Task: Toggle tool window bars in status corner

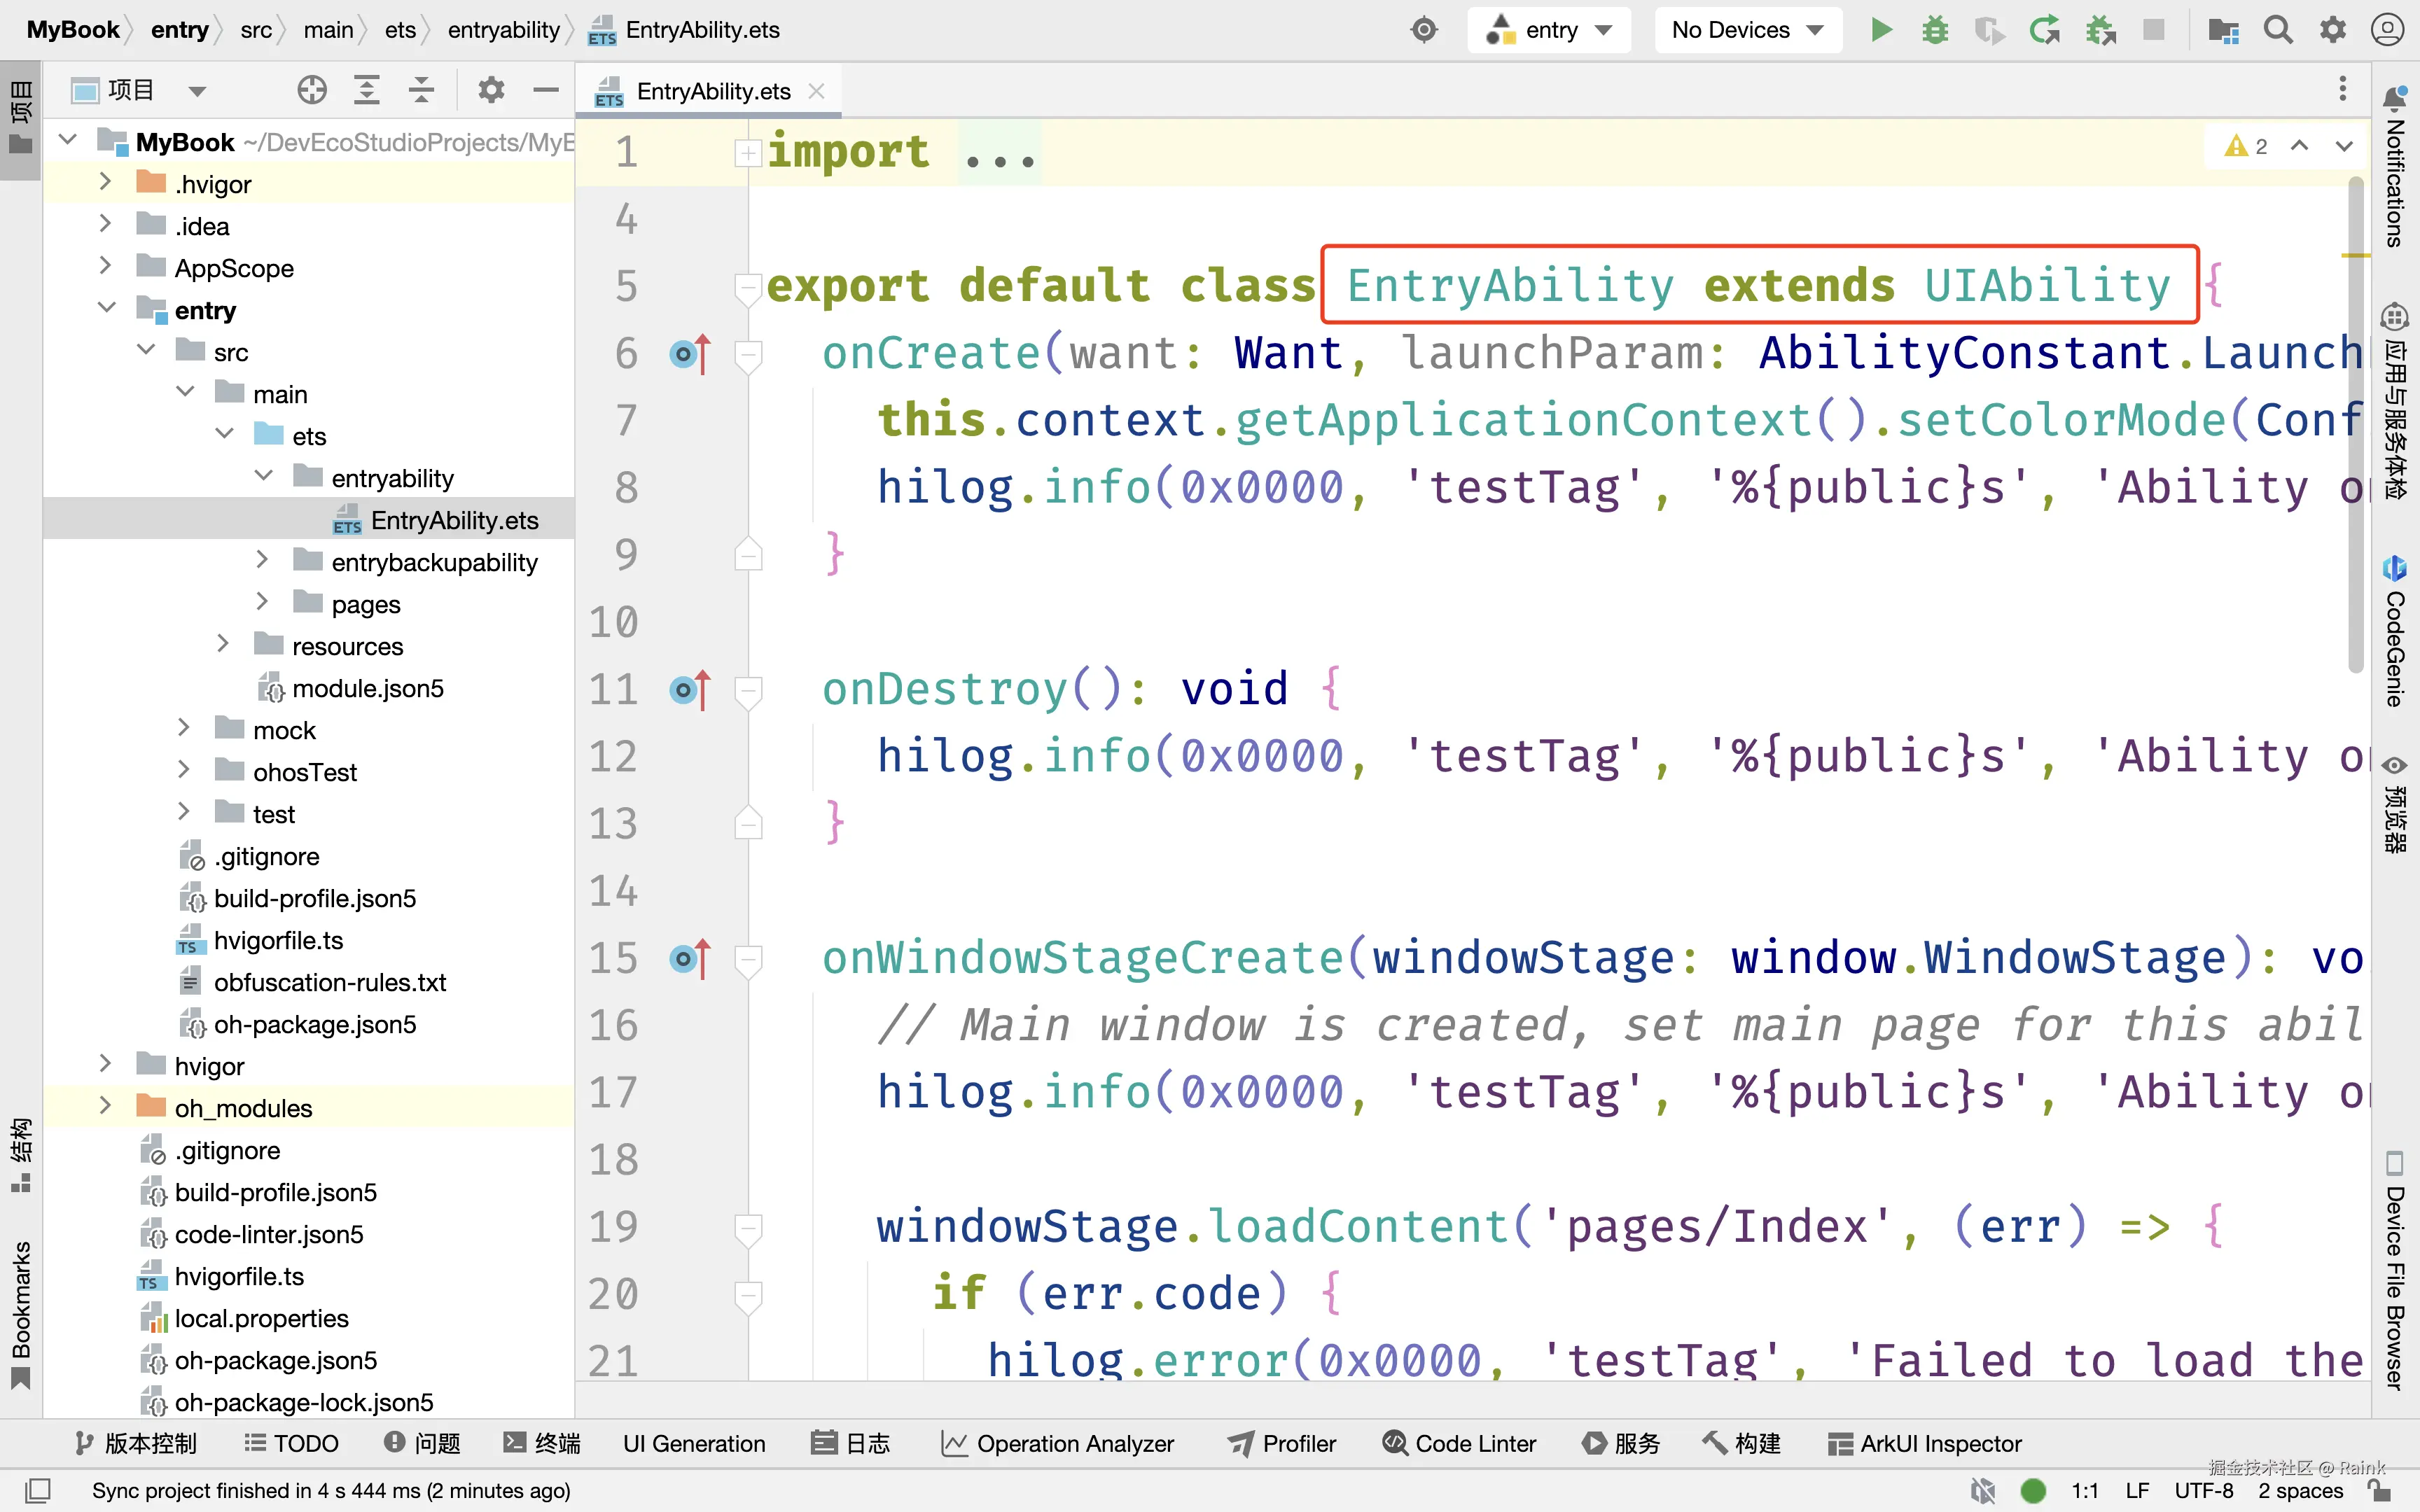Action: (38, 1490)
